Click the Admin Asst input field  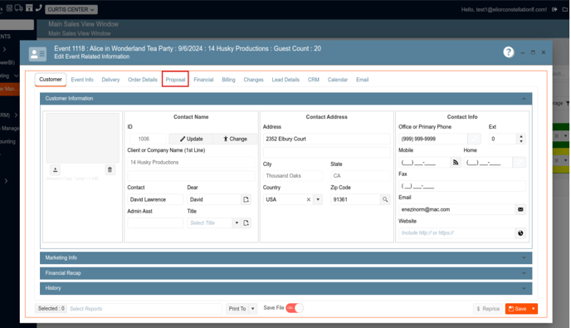155,223
